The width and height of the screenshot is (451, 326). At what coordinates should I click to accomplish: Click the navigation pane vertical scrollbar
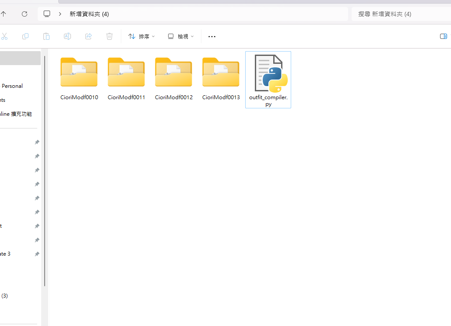(x=45, y=171)
